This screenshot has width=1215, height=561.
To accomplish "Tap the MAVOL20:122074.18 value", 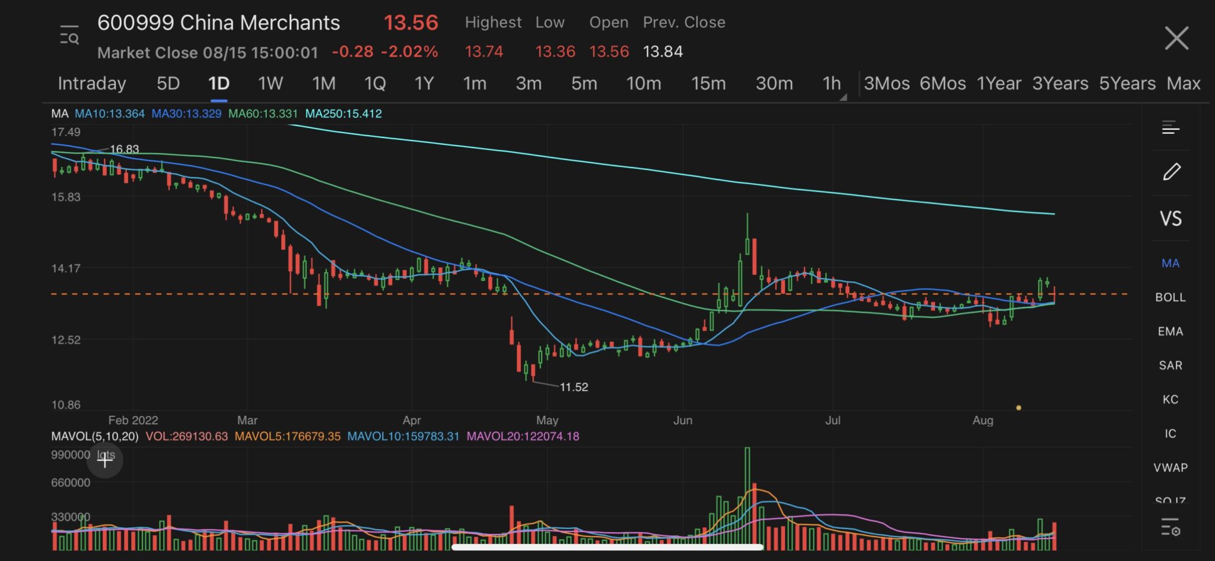I will tap(523, 437).
